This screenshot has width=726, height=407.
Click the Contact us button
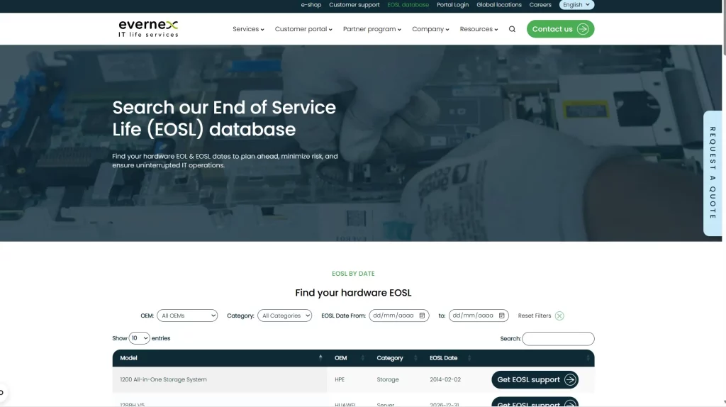[x=560, y=29]
